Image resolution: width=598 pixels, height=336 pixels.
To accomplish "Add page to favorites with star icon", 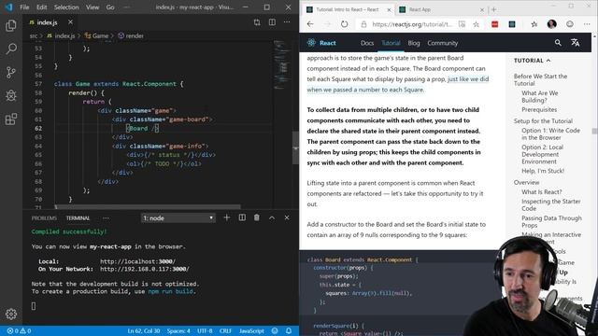I will [x=476, y=24].
